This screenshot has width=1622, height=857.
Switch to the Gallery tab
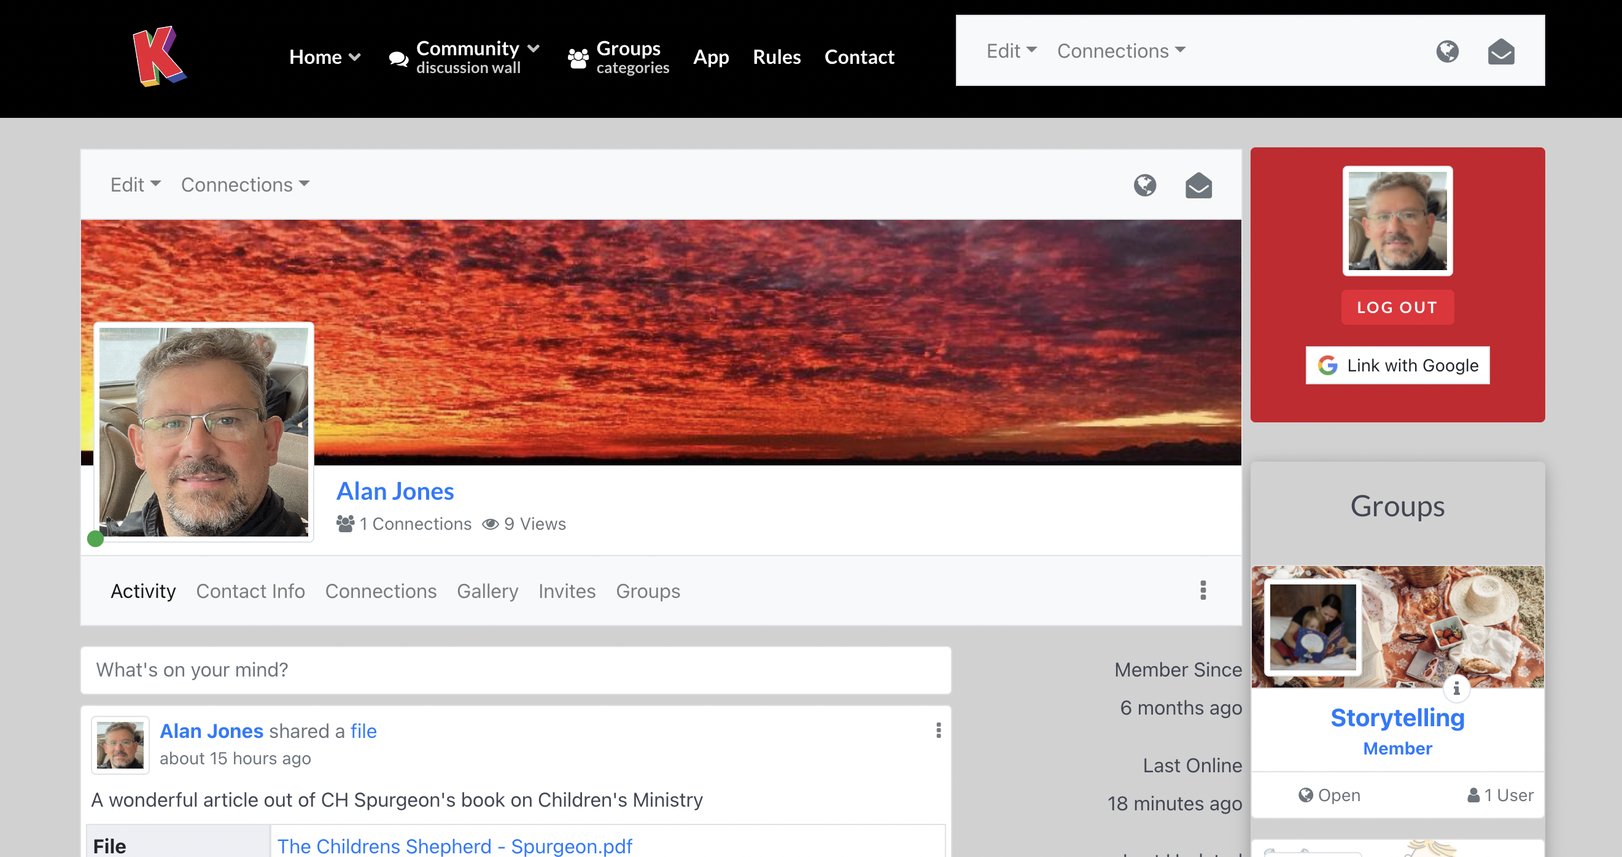click(x=487, y=591)
